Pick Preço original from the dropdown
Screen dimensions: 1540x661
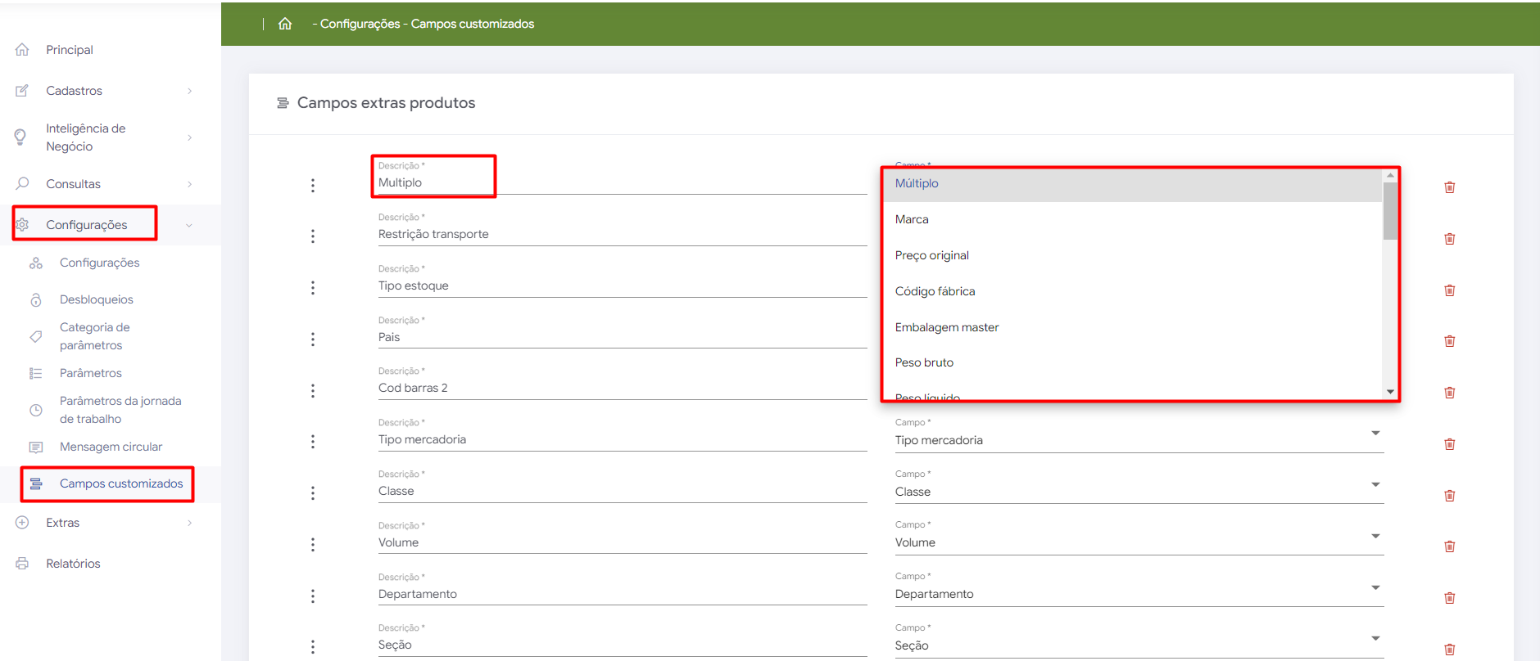pyautogui.click(x=931, y=255)
